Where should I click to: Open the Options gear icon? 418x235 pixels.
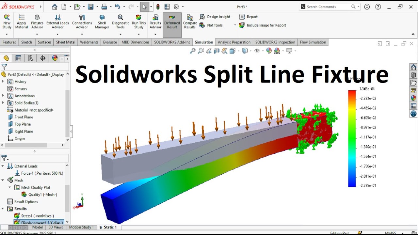(176, 7)
